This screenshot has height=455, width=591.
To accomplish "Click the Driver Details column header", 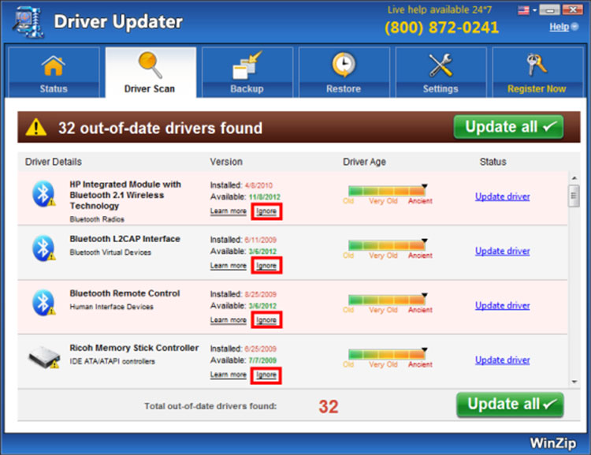I will click(x=53, y=162).
